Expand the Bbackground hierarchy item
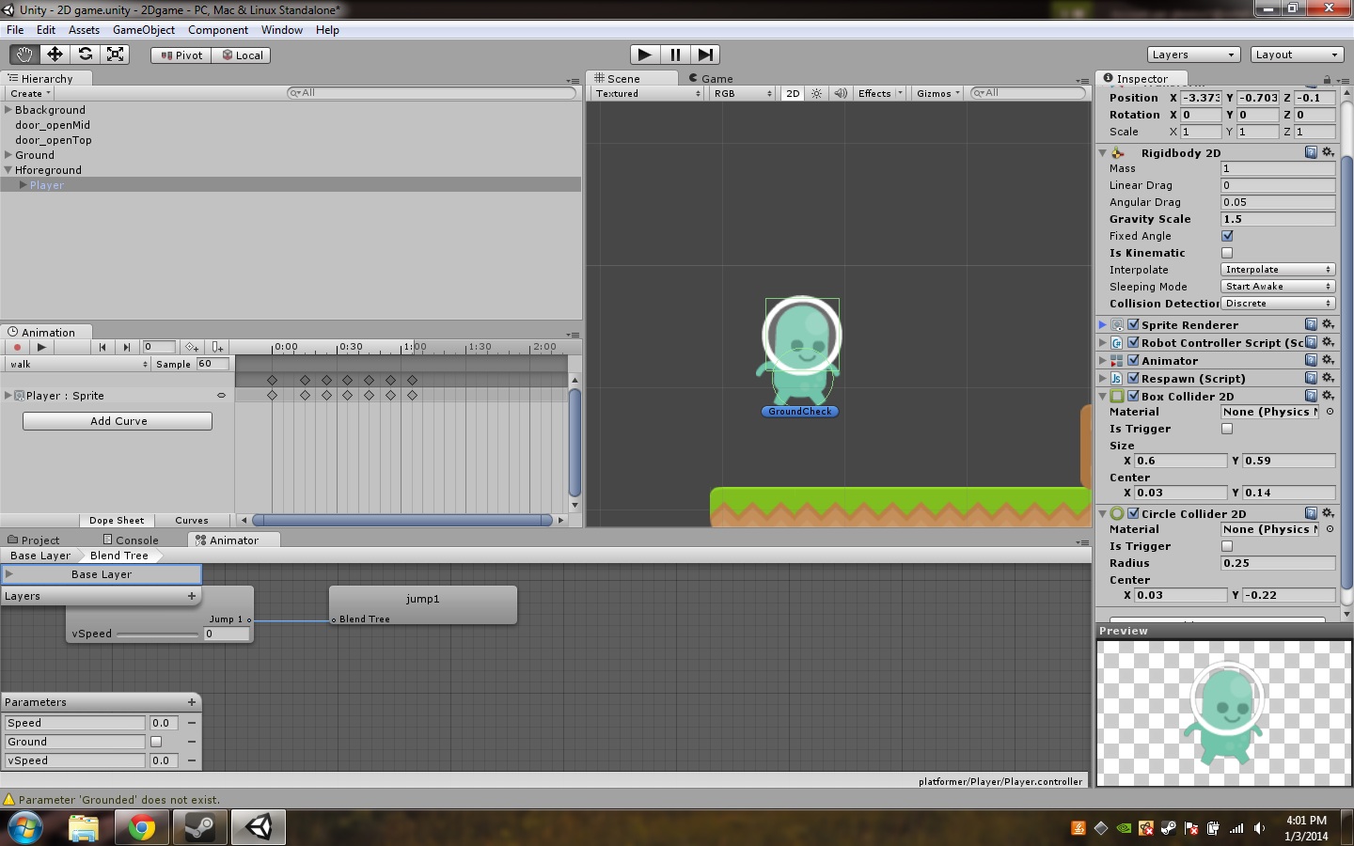Viewport: 1354px width, 846px height. (x=8, y=110)
